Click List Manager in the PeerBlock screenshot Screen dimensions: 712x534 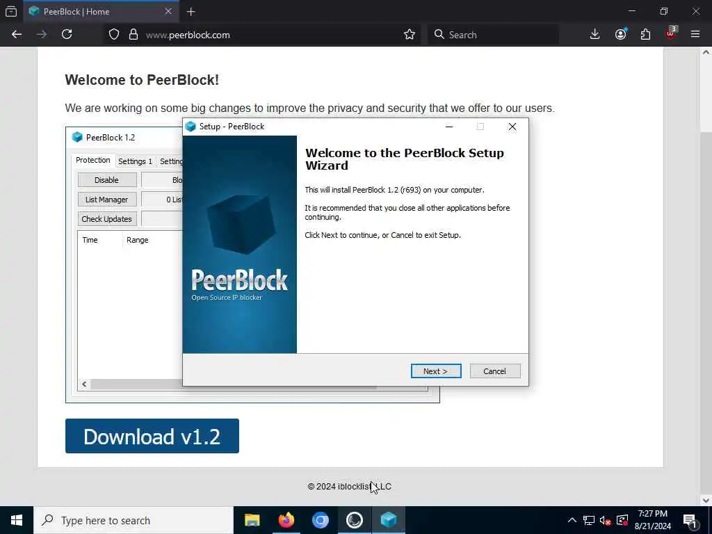pos(107,200)
